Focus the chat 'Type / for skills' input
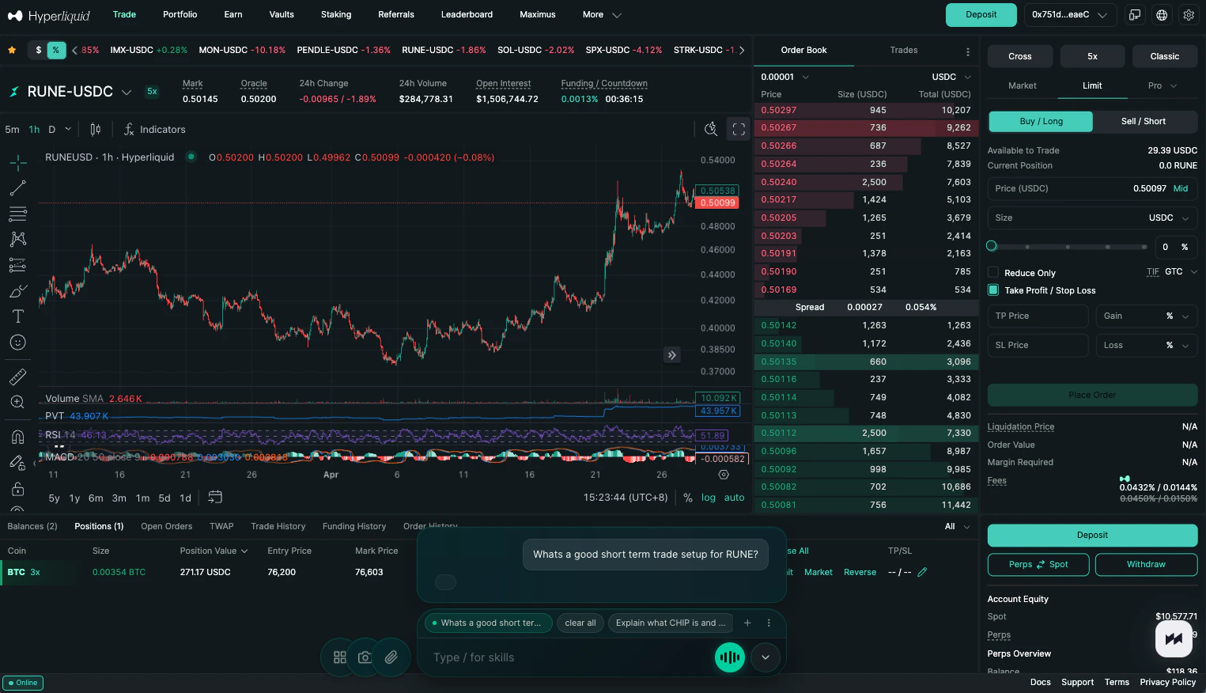Viewport: 1206px width, 693px height. [569, 657]
